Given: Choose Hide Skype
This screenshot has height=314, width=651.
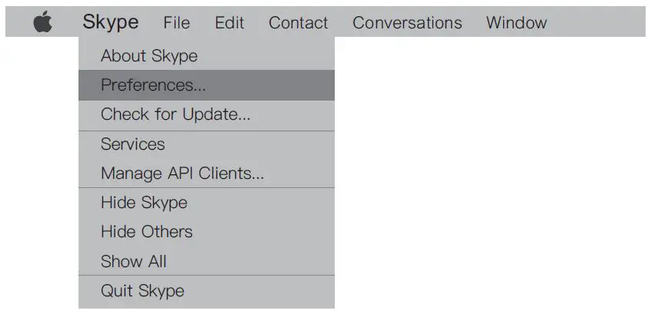Looking at the screenshot, I should 144,203.
